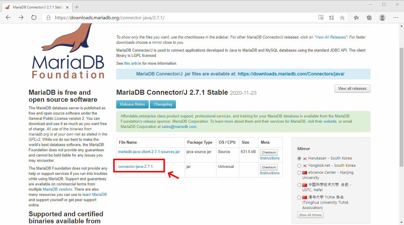Go back to the previous page
404x225 pixels.
(8, 17)
